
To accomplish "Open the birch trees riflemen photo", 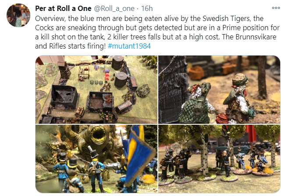I will (x=219, y=159).
